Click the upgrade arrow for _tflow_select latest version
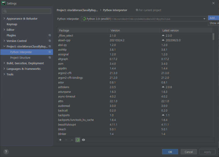The image size is (219, 157). (x=163, y=35)
